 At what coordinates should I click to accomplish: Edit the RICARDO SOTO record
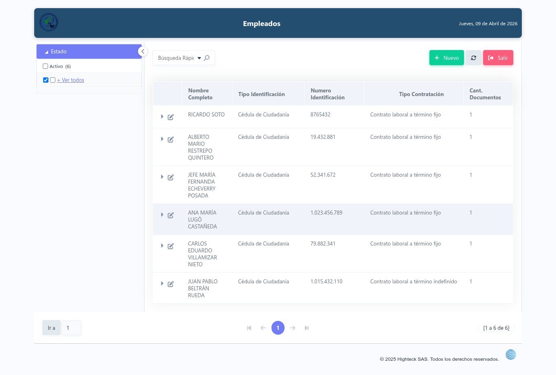point(171,117)
